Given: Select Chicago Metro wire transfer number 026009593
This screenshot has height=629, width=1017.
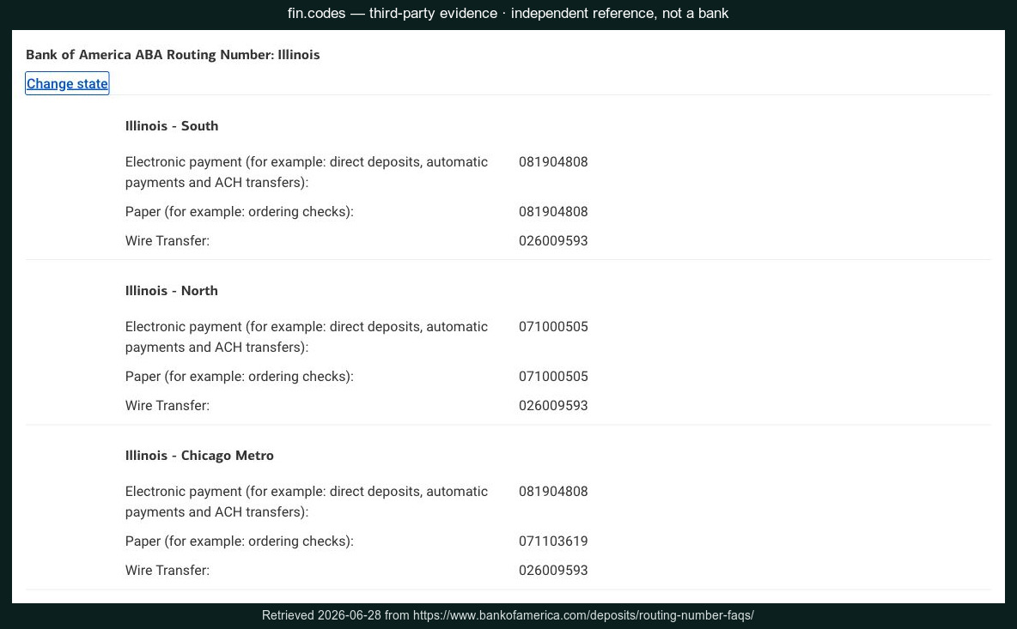Looking at the screenshot, I should coord(553,570).
